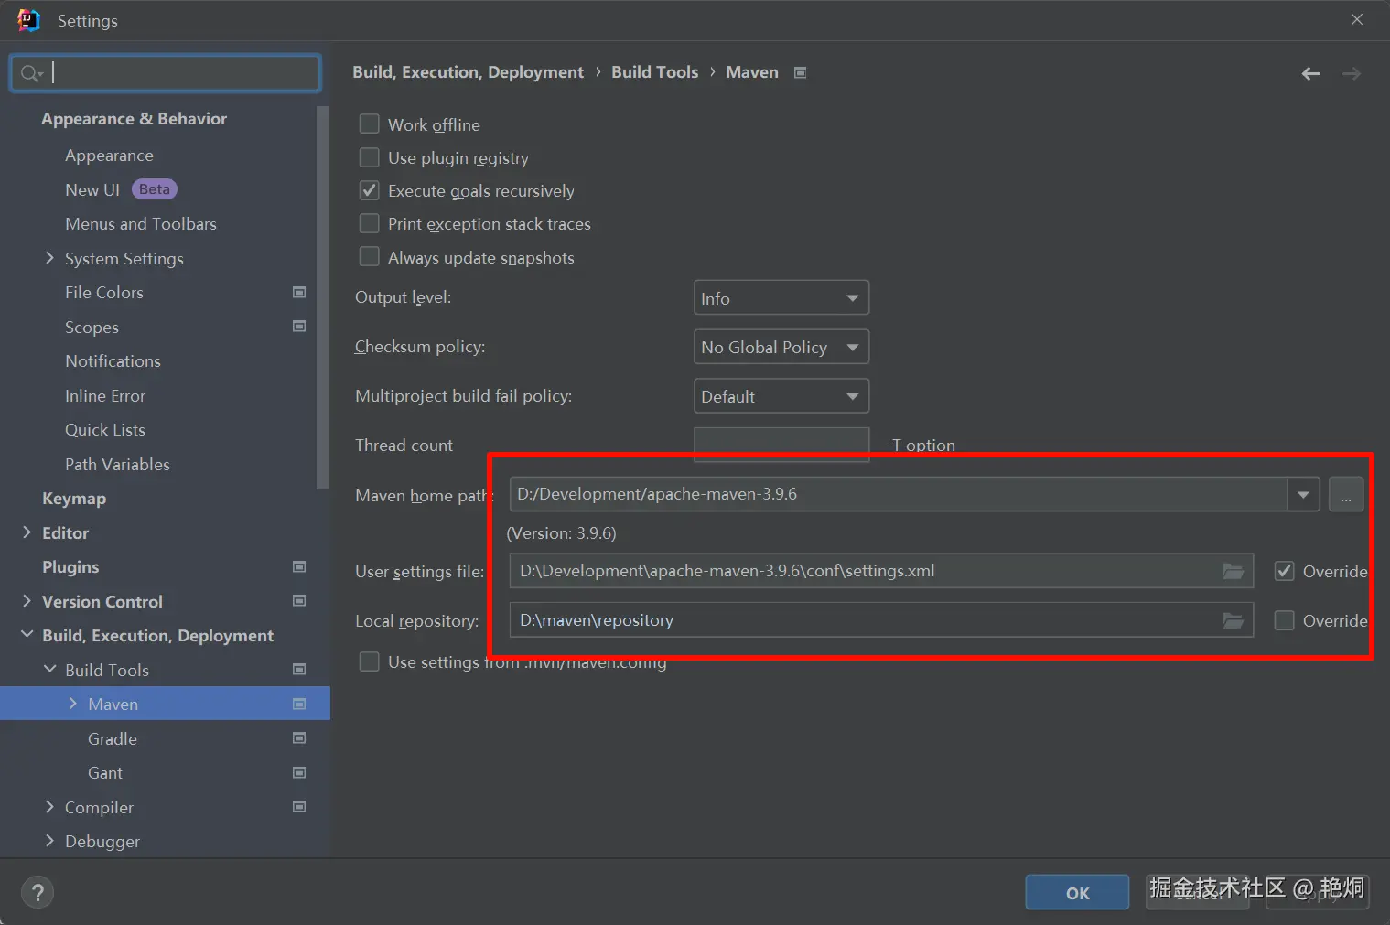Click the project icon beside Gradle
Viewport: 1390px width, 925px height.
coord(299,738)
